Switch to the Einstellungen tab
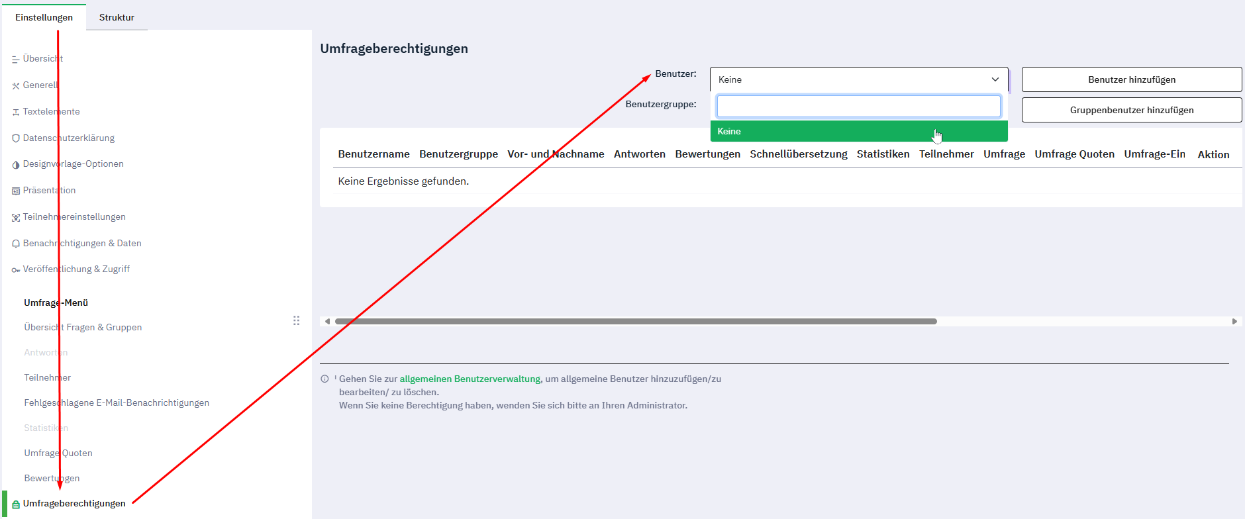1245x519 pixels. coord(44,17)
